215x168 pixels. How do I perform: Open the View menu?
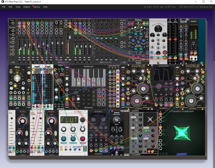pos(18,7)
